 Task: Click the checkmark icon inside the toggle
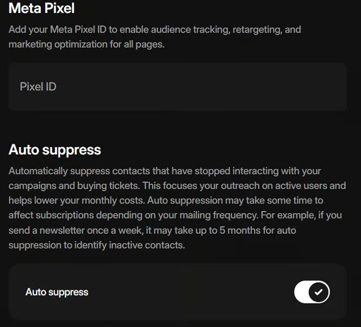point(319,292)
